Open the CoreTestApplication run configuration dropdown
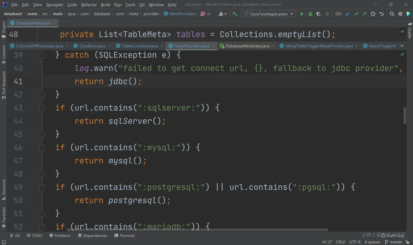 click(x=269, y=14)
